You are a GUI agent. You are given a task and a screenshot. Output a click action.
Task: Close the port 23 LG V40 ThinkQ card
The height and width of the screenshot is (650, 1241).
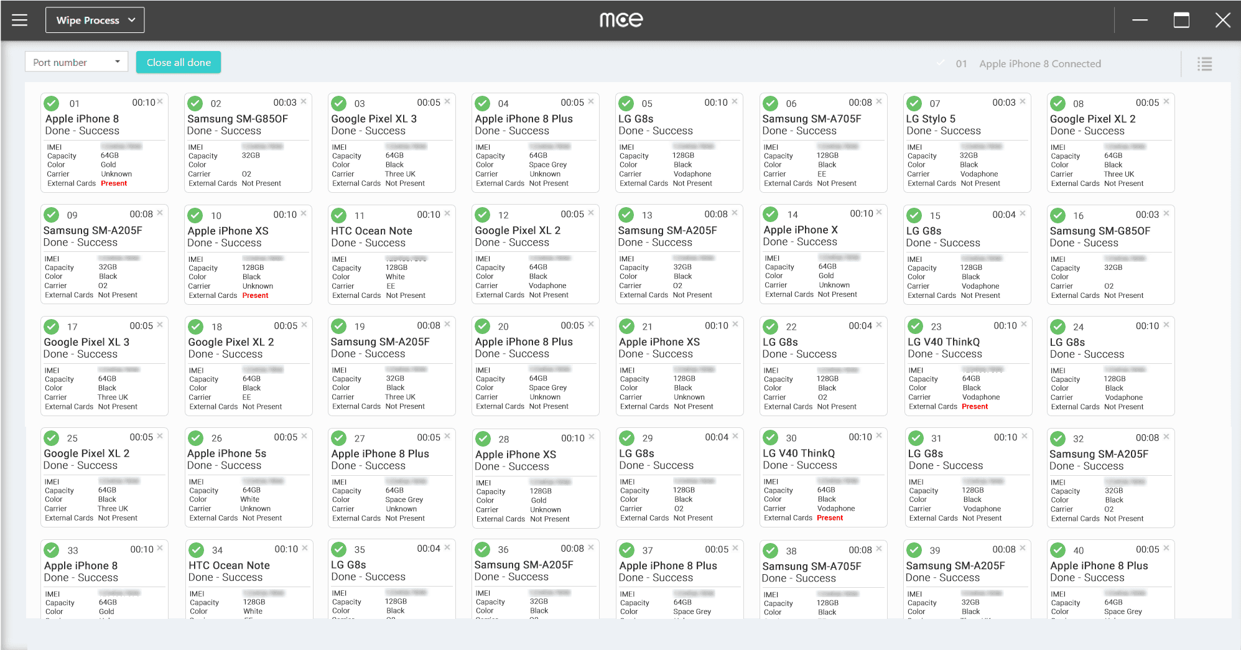tap(1025, 324)
